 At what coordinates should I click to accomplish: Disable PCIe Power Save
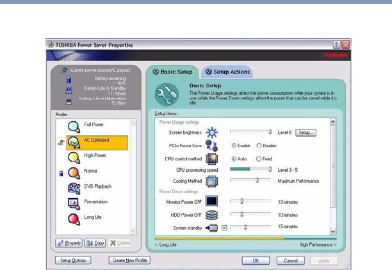click(259, 146)
